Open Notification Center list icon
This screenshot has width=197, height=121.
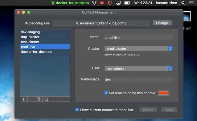coord(191,3)
